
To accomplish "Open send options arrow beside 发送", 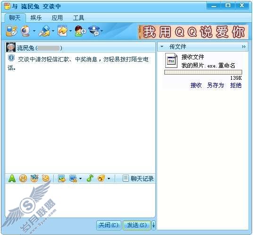I will (153, 225).
